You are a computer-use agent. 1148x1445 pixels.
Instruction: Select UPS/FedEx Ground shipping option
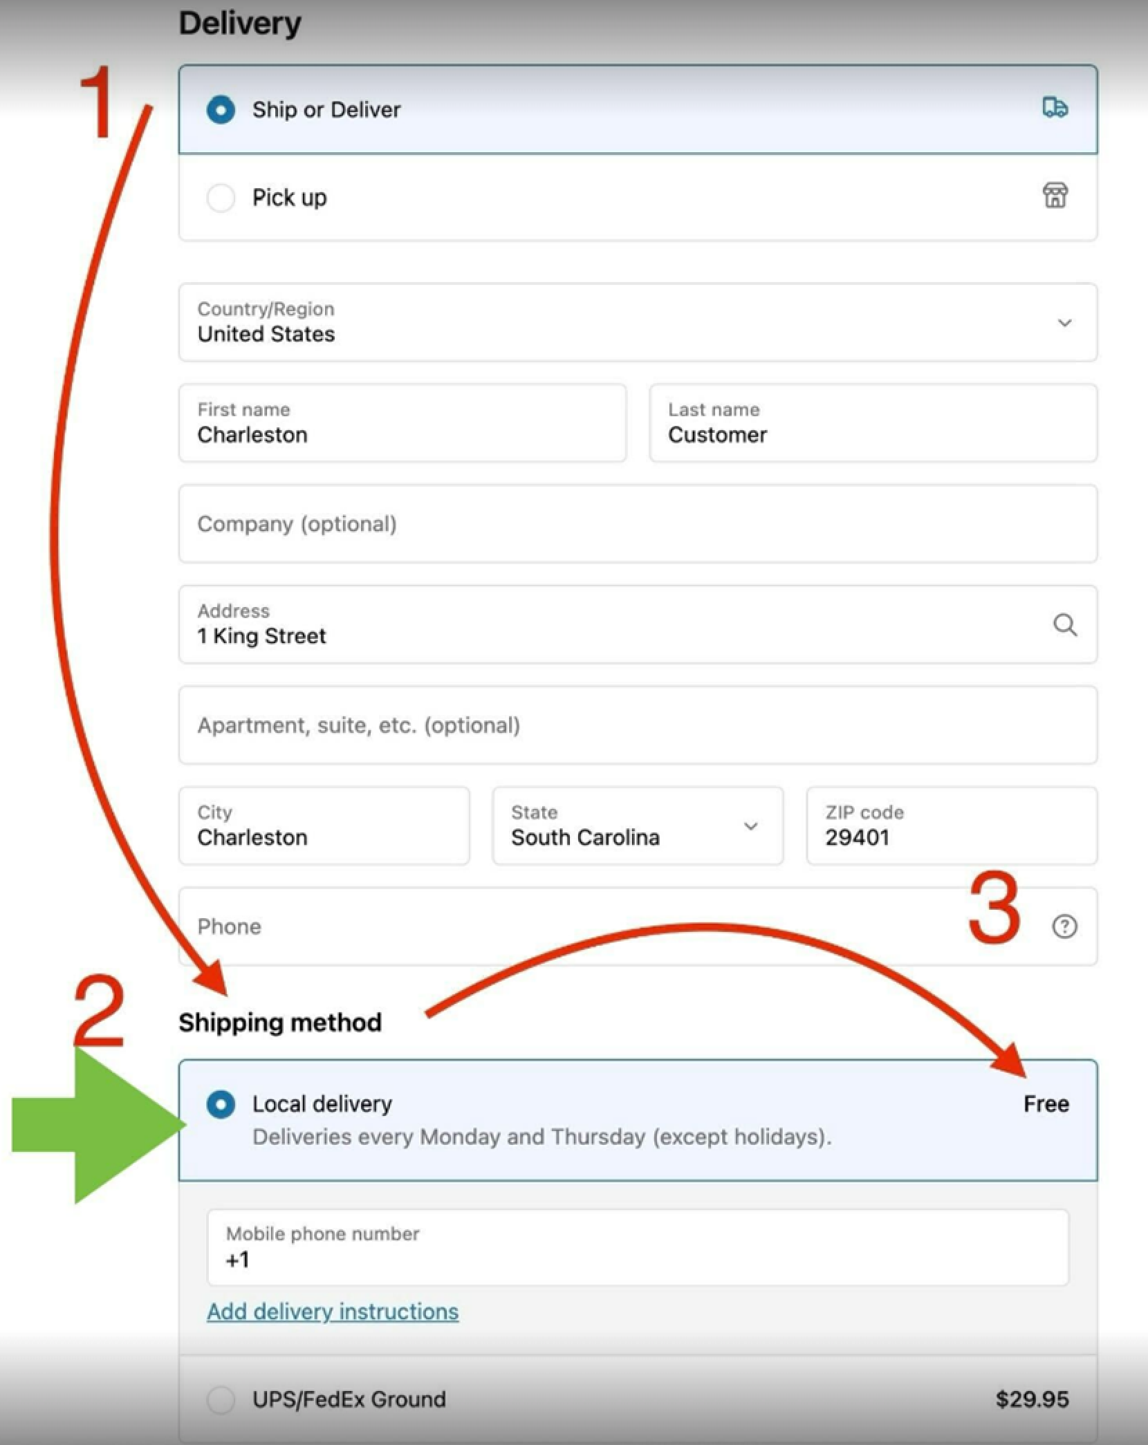click(x=221, y=1399)
